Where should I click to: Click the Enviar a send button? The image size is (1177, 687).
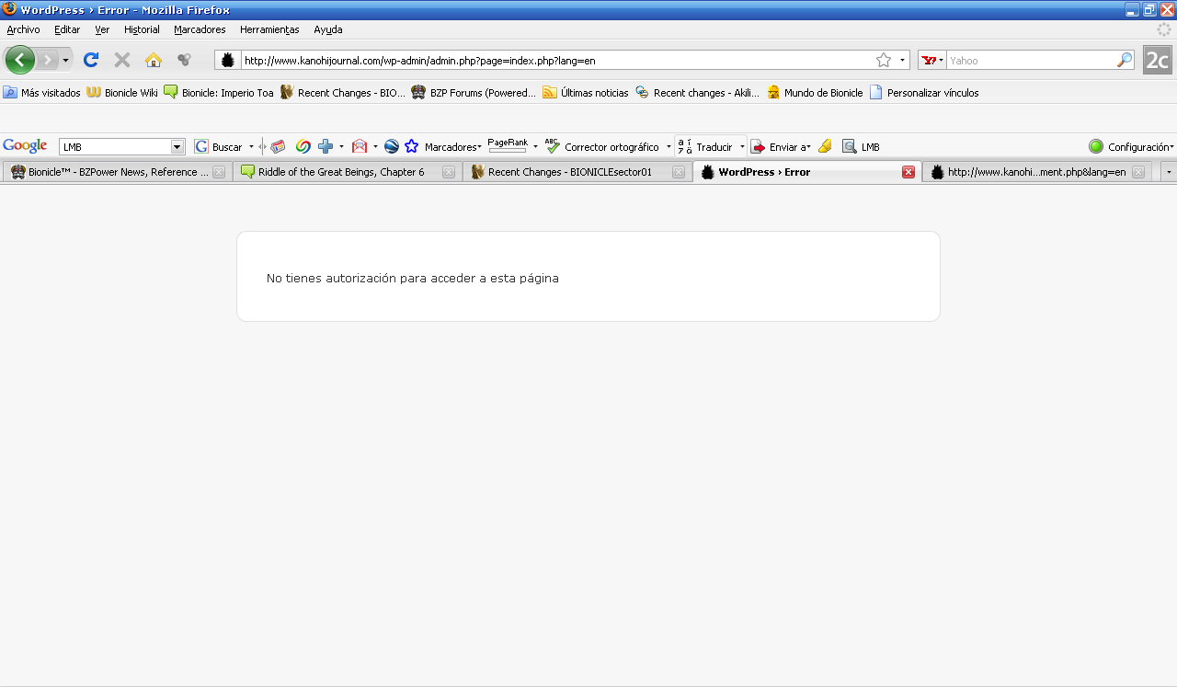(x=781, y=146)
